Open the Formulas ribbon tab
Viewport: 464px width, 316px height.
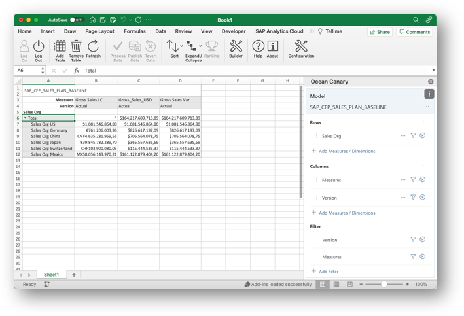pos(135,31)
